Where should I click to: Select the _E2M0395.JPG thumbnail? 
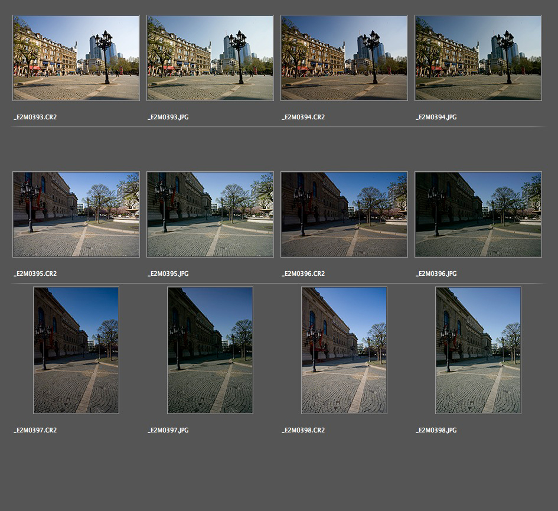(210, 214)
